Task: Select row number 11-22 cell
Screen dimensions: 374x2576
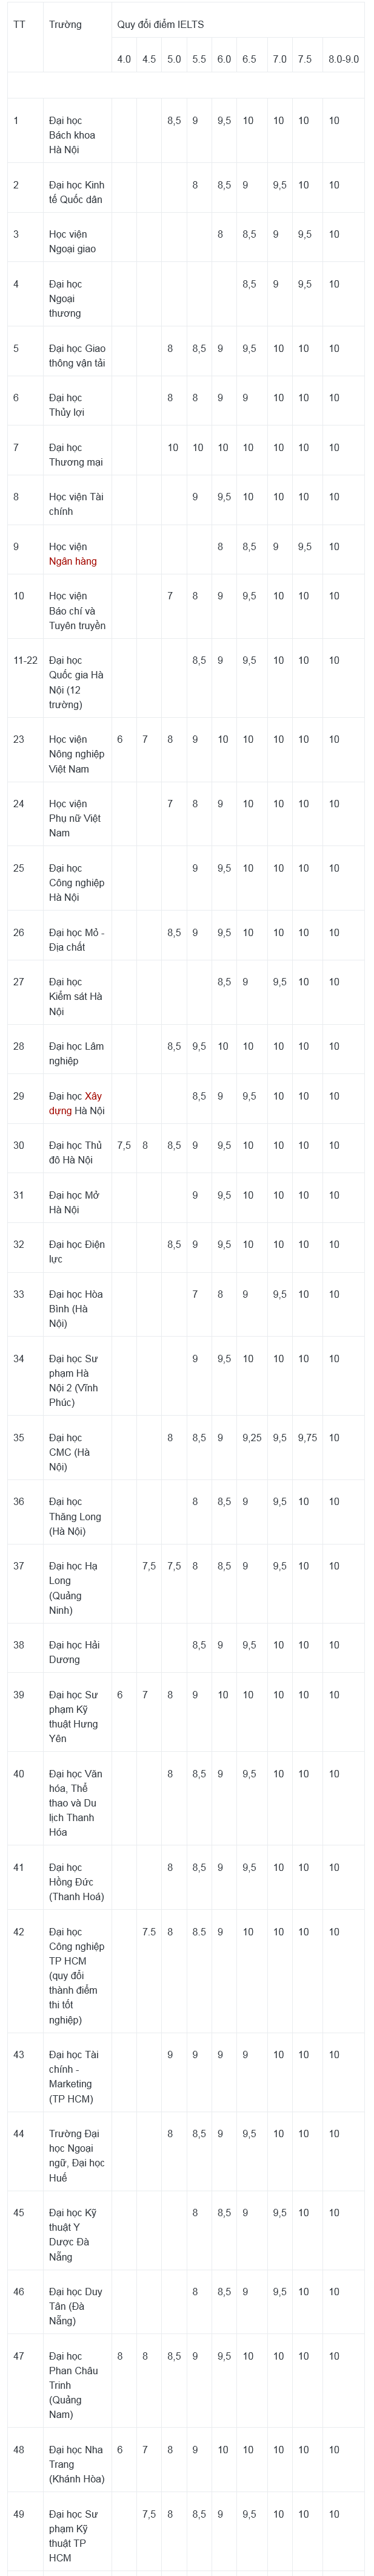Action: [x=25, y=660]
